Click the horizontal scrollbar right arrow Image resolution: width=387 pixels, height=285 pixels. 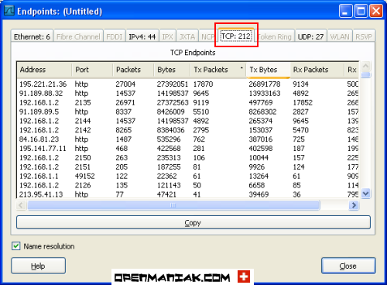(354, 205)
